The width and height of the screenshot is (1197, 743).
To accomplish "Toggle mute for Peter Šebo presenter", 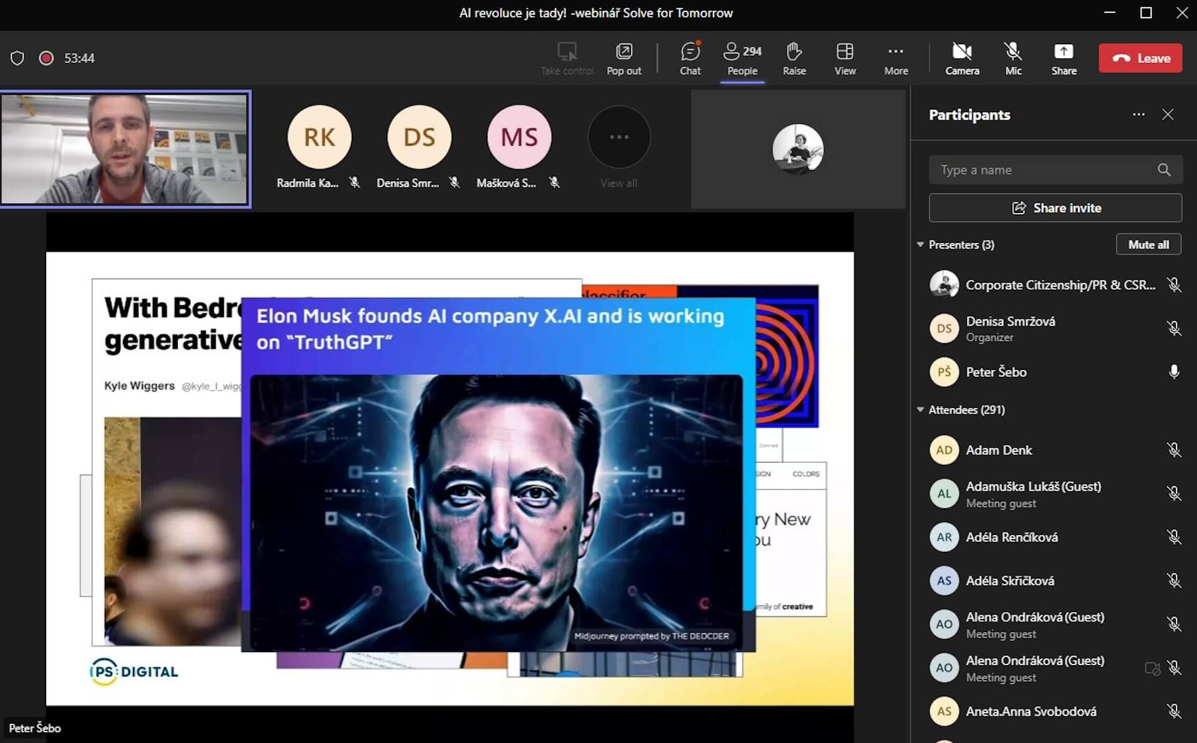I will [x=1173, y=371].
